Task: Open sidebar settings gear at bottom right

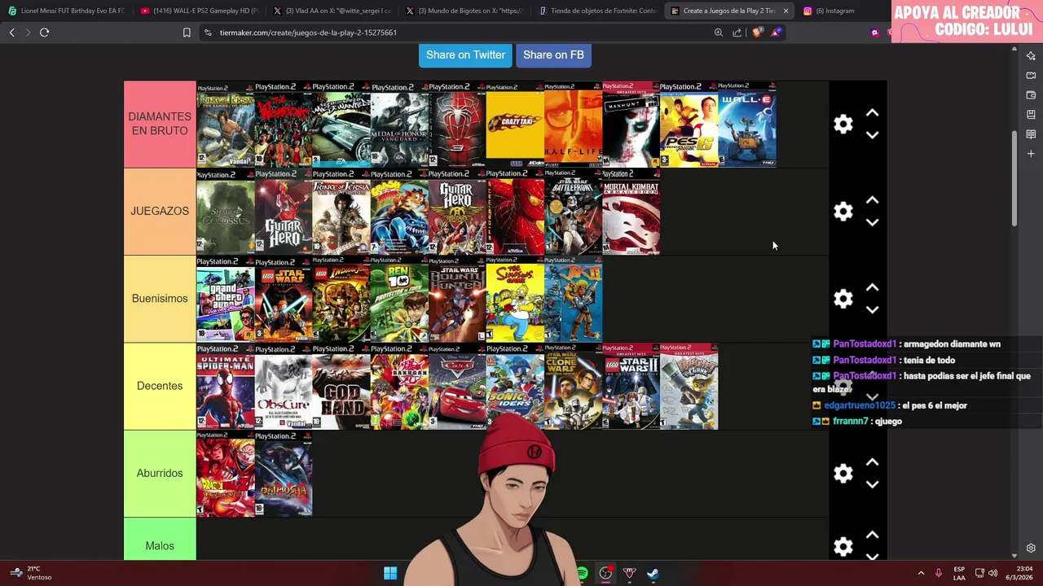Action: (x=1031, y=548)
